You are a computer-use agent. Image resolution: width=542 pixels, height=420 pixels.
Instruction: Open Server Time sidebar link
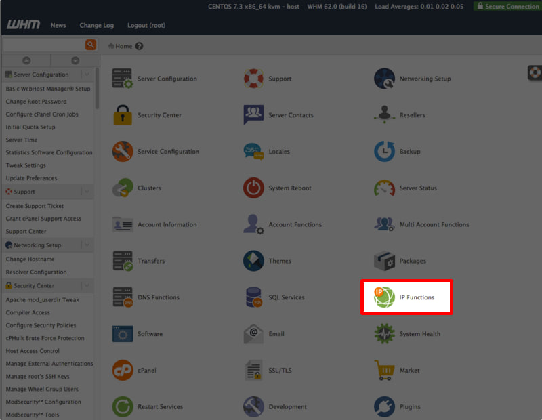22,140
